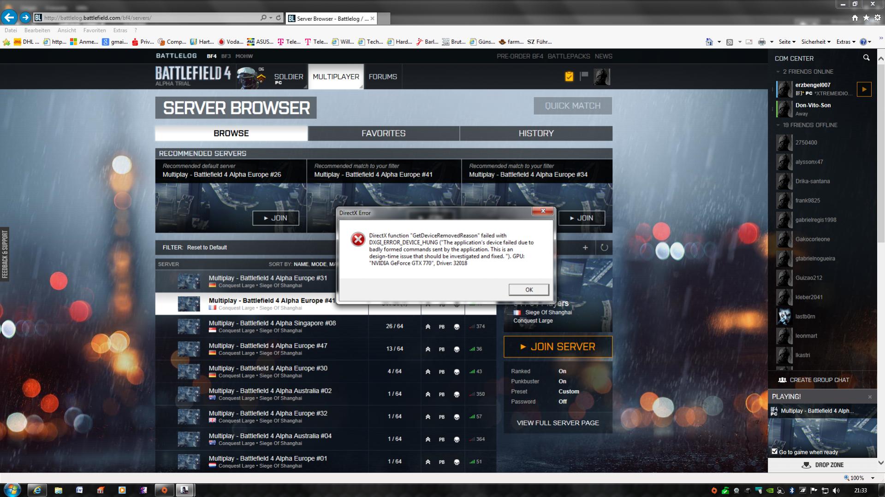Join erzbengel007's game via play icon

pos(864,89)
